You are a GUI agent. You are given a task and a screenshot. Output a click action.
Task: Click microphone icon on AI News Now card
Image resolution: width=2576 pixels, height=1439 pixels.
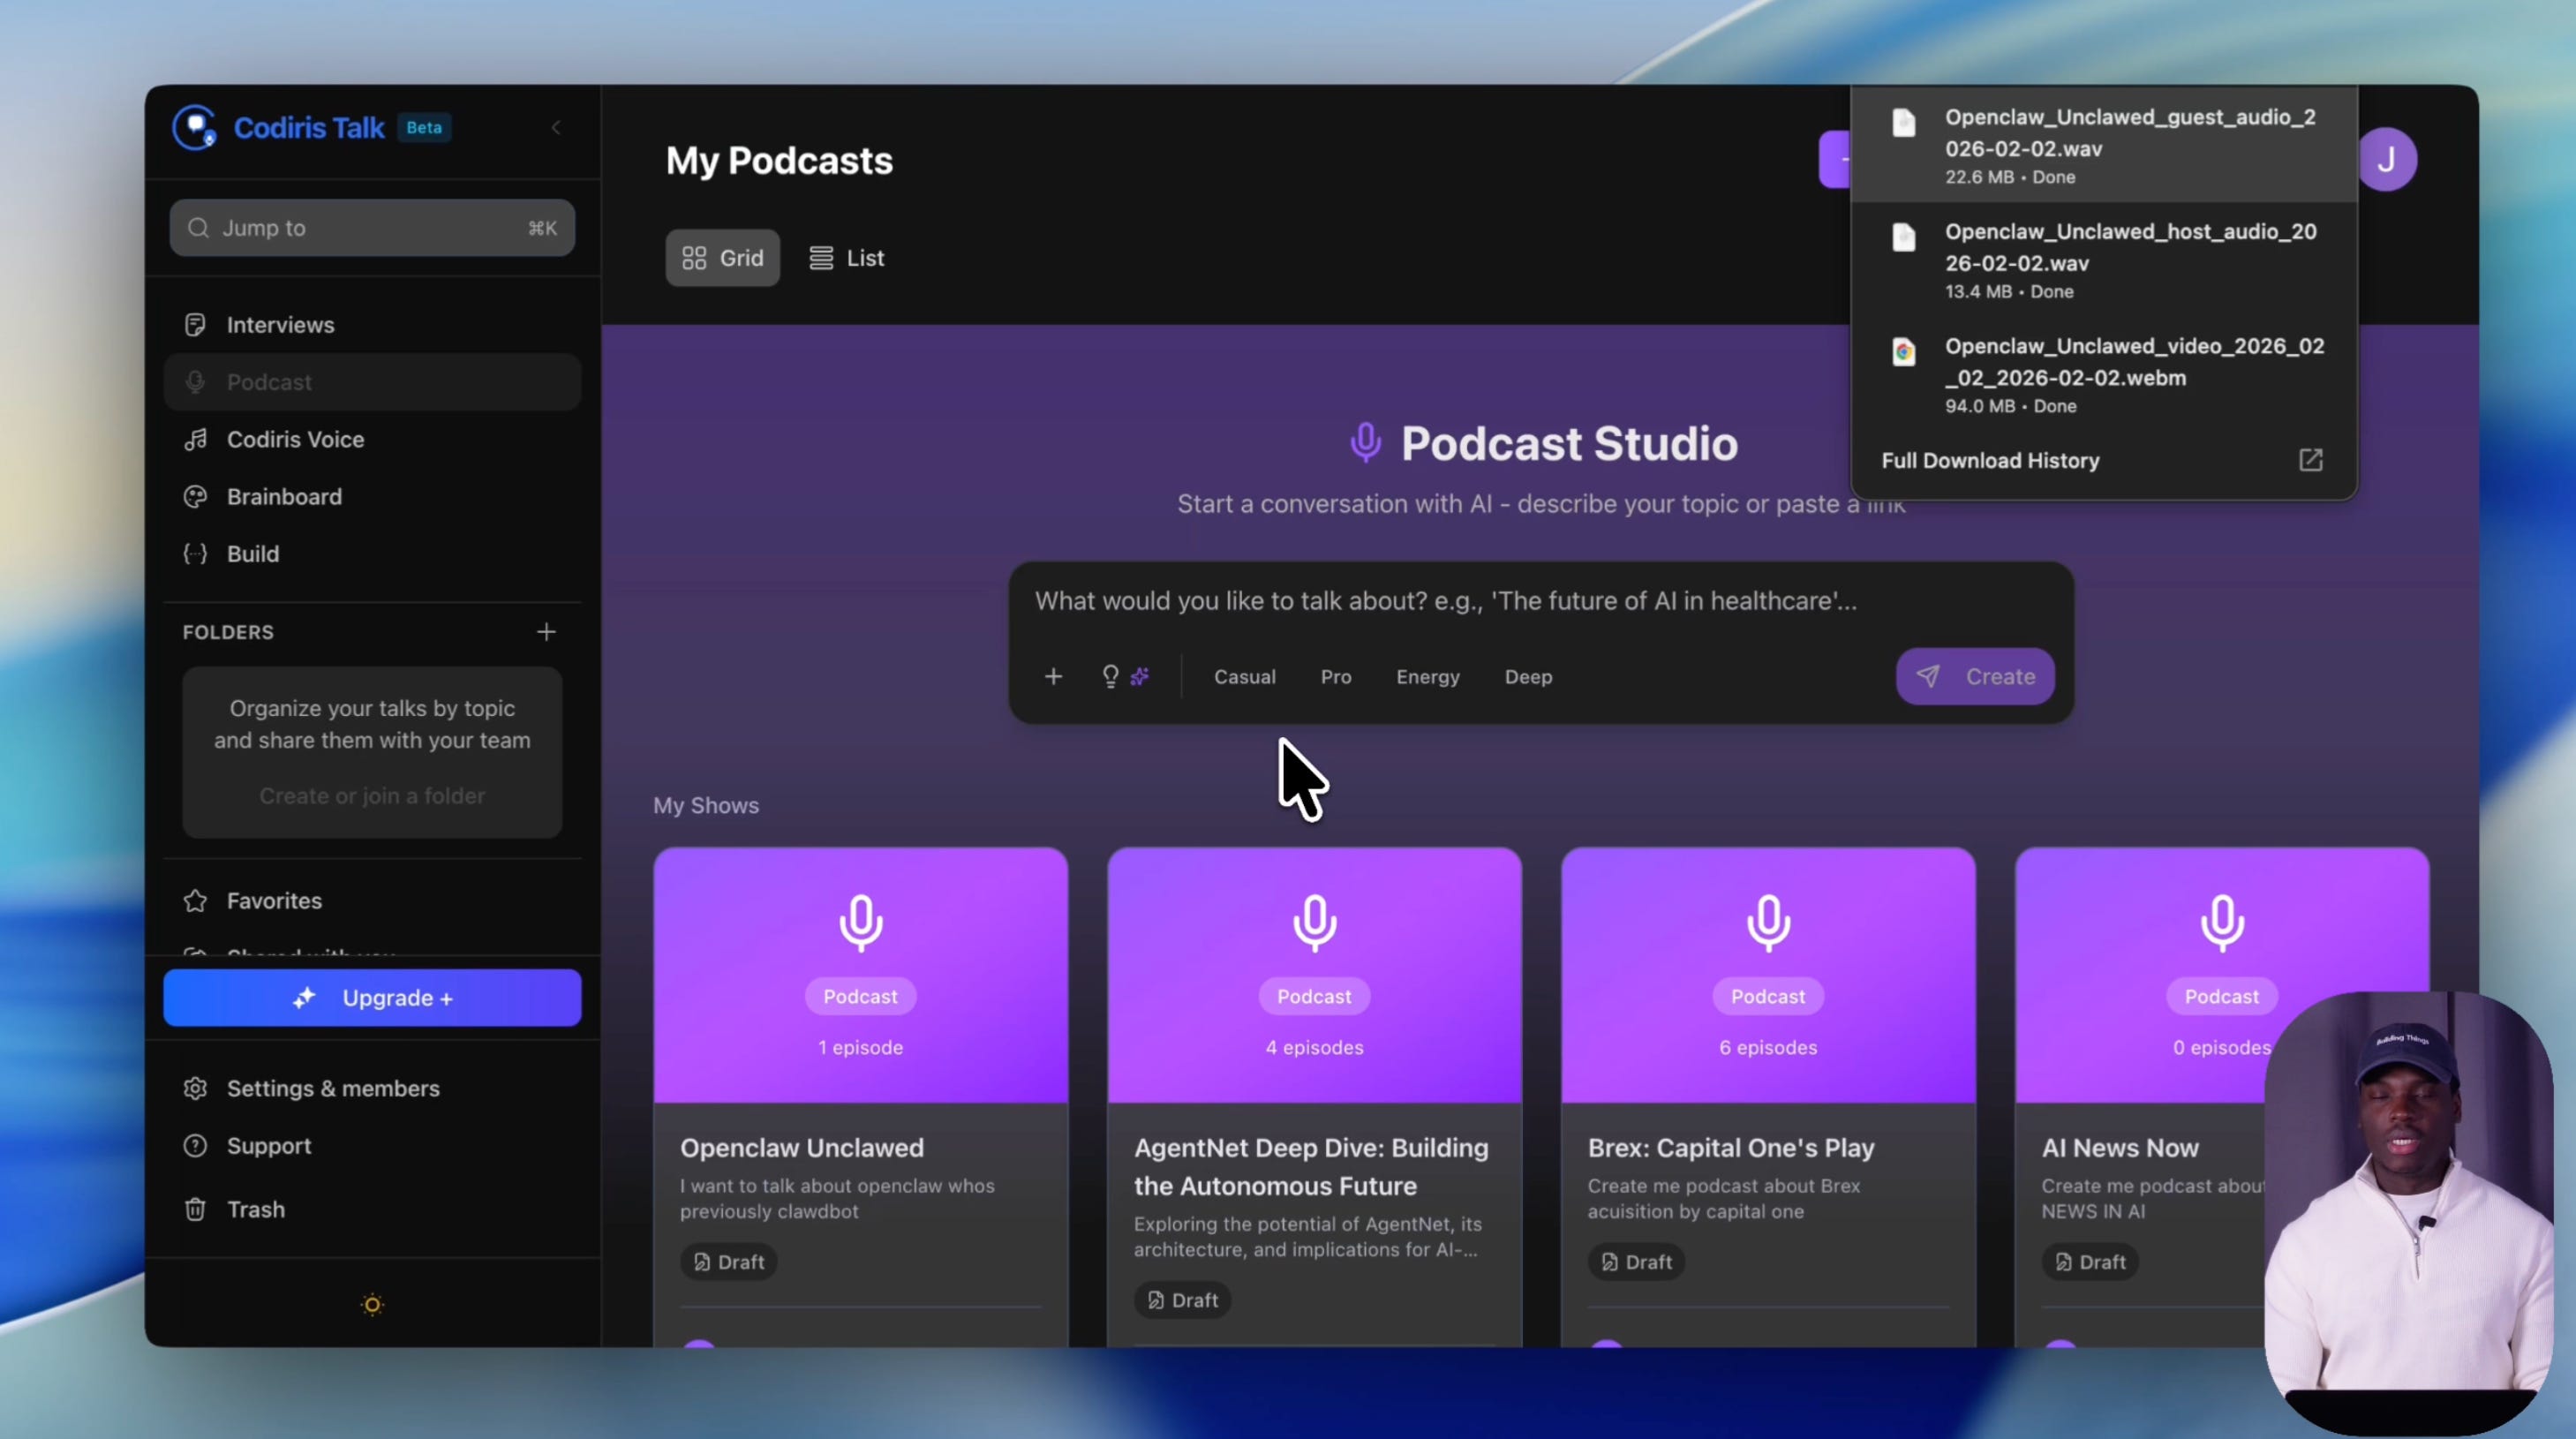[x=2222, y=922]
